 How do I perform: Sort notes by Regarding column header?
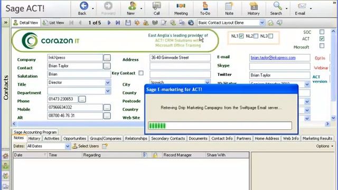tap(112, 155)
